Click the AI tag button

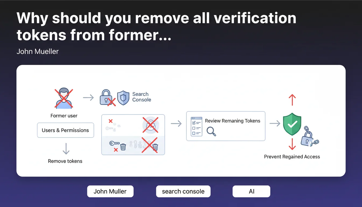pos(251,191)
